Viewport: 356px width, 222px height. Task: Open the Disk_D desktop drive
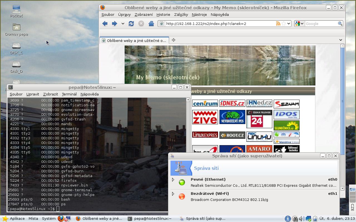click(16, 67)
